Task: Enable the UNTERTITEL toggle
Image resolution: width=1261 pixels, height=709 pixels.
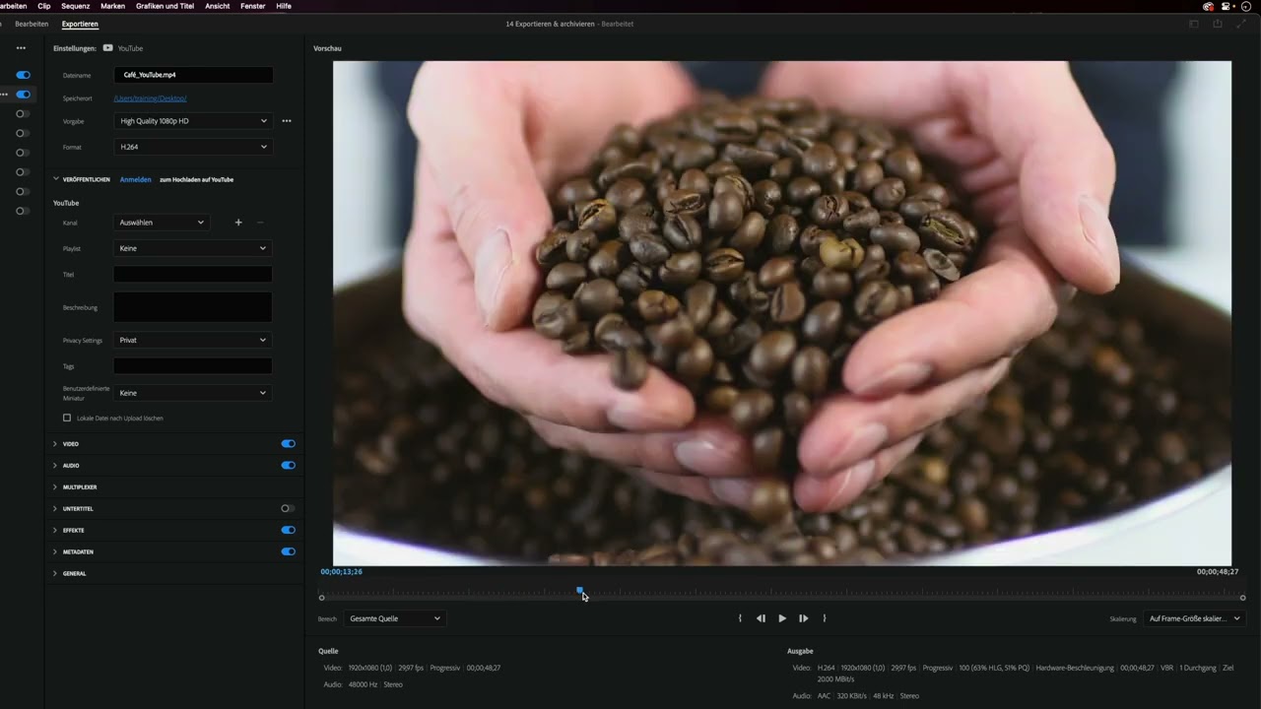Action: click(x=285, y=508)
